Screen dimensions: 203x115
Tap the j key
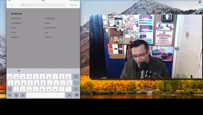[x=50, y=83]
